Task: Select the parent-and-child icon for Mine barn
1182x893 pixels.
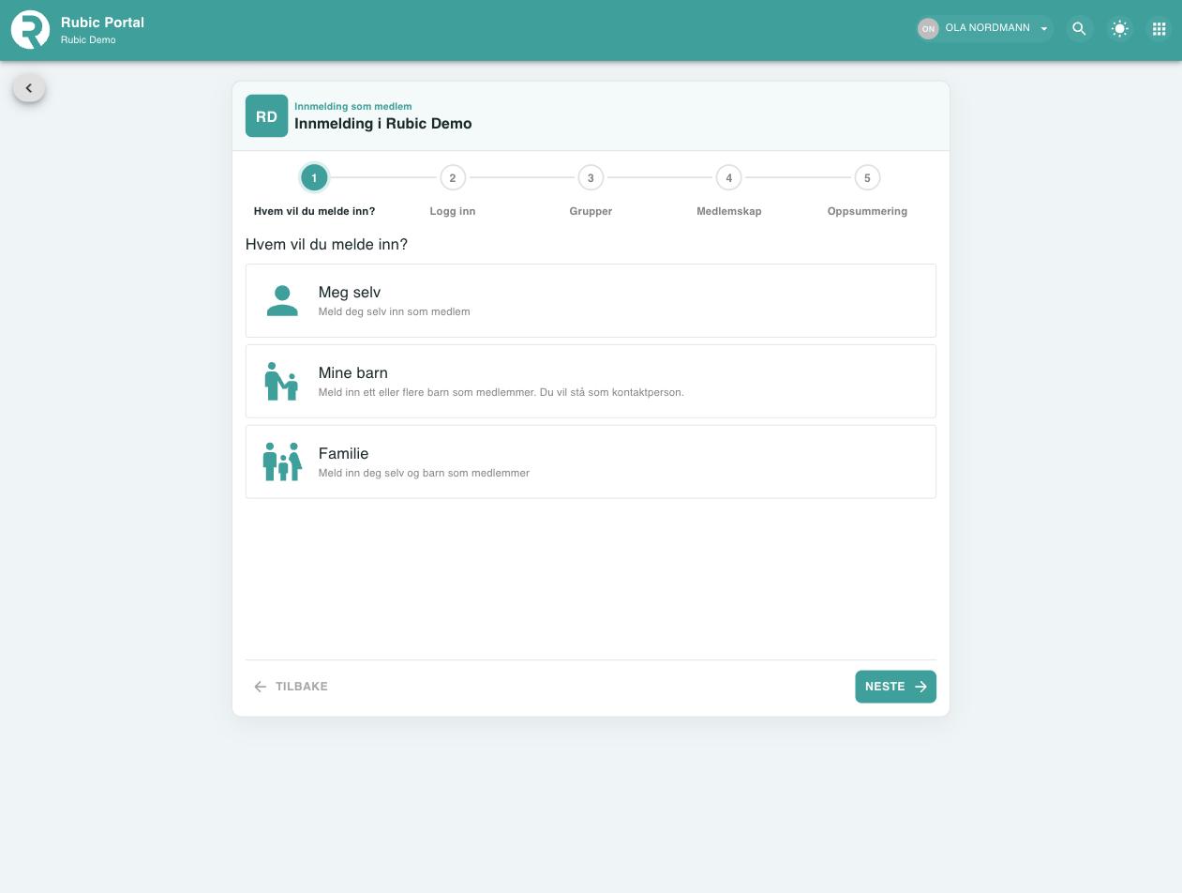Action: 281,382
